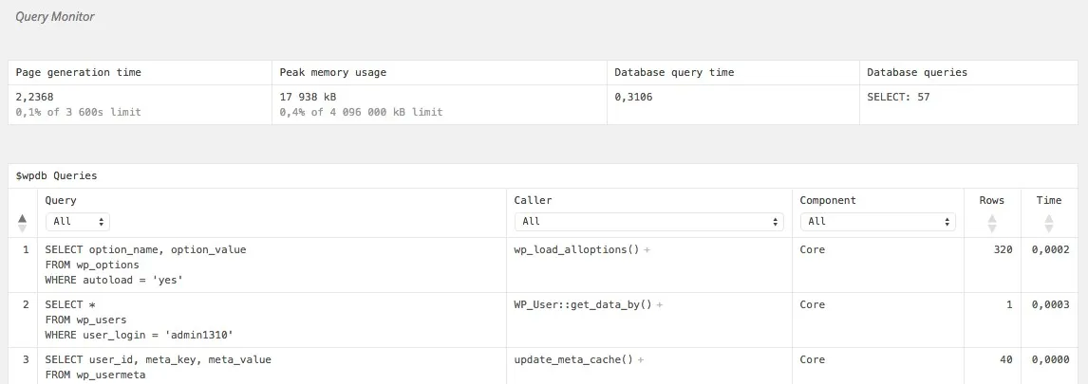Viewport: 1088px width, 384px height.
Task: Open the Query type filter dropdown
Action: (77, 222)
